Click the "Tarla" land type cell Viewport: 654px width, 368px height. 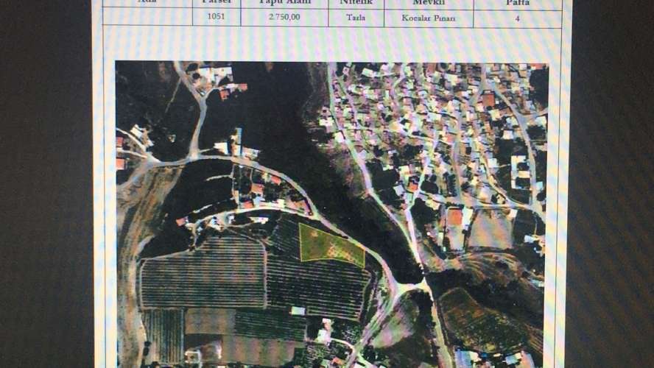(356, 18)
